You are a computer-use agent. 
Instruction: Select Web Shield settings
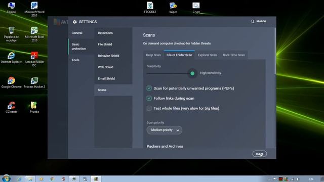click(x=113, y=67)
